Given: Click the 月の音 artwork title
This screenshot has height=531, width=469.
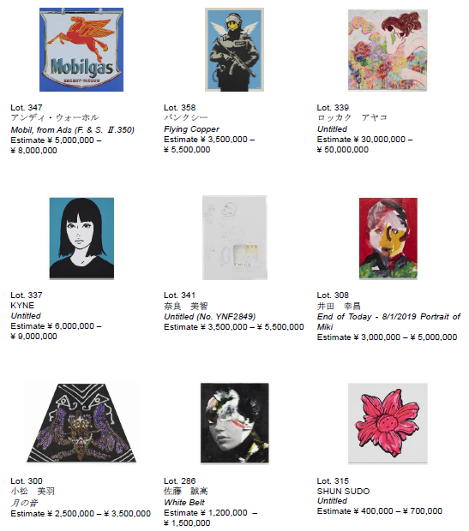Looking at the screenshot, I should [24, 503].
